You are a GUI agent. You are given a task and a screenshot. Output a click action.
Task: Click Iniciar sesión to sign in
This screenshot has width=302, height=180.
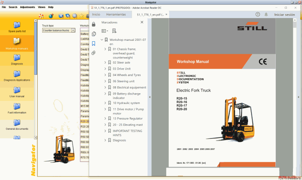(284, 14)
